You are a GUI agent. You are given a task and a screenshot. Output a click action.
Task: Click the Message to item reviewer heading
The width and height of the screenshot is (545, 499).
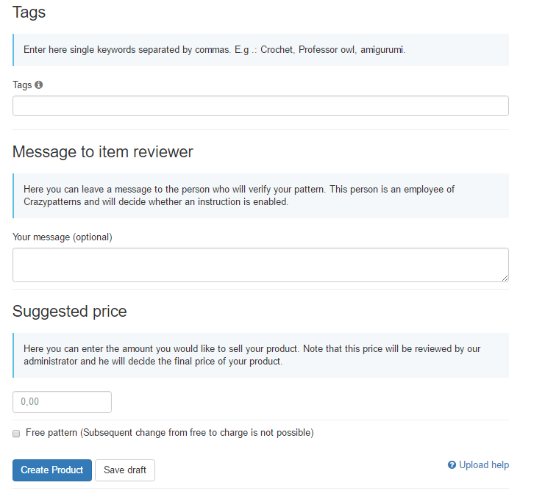tap(102, 151)
